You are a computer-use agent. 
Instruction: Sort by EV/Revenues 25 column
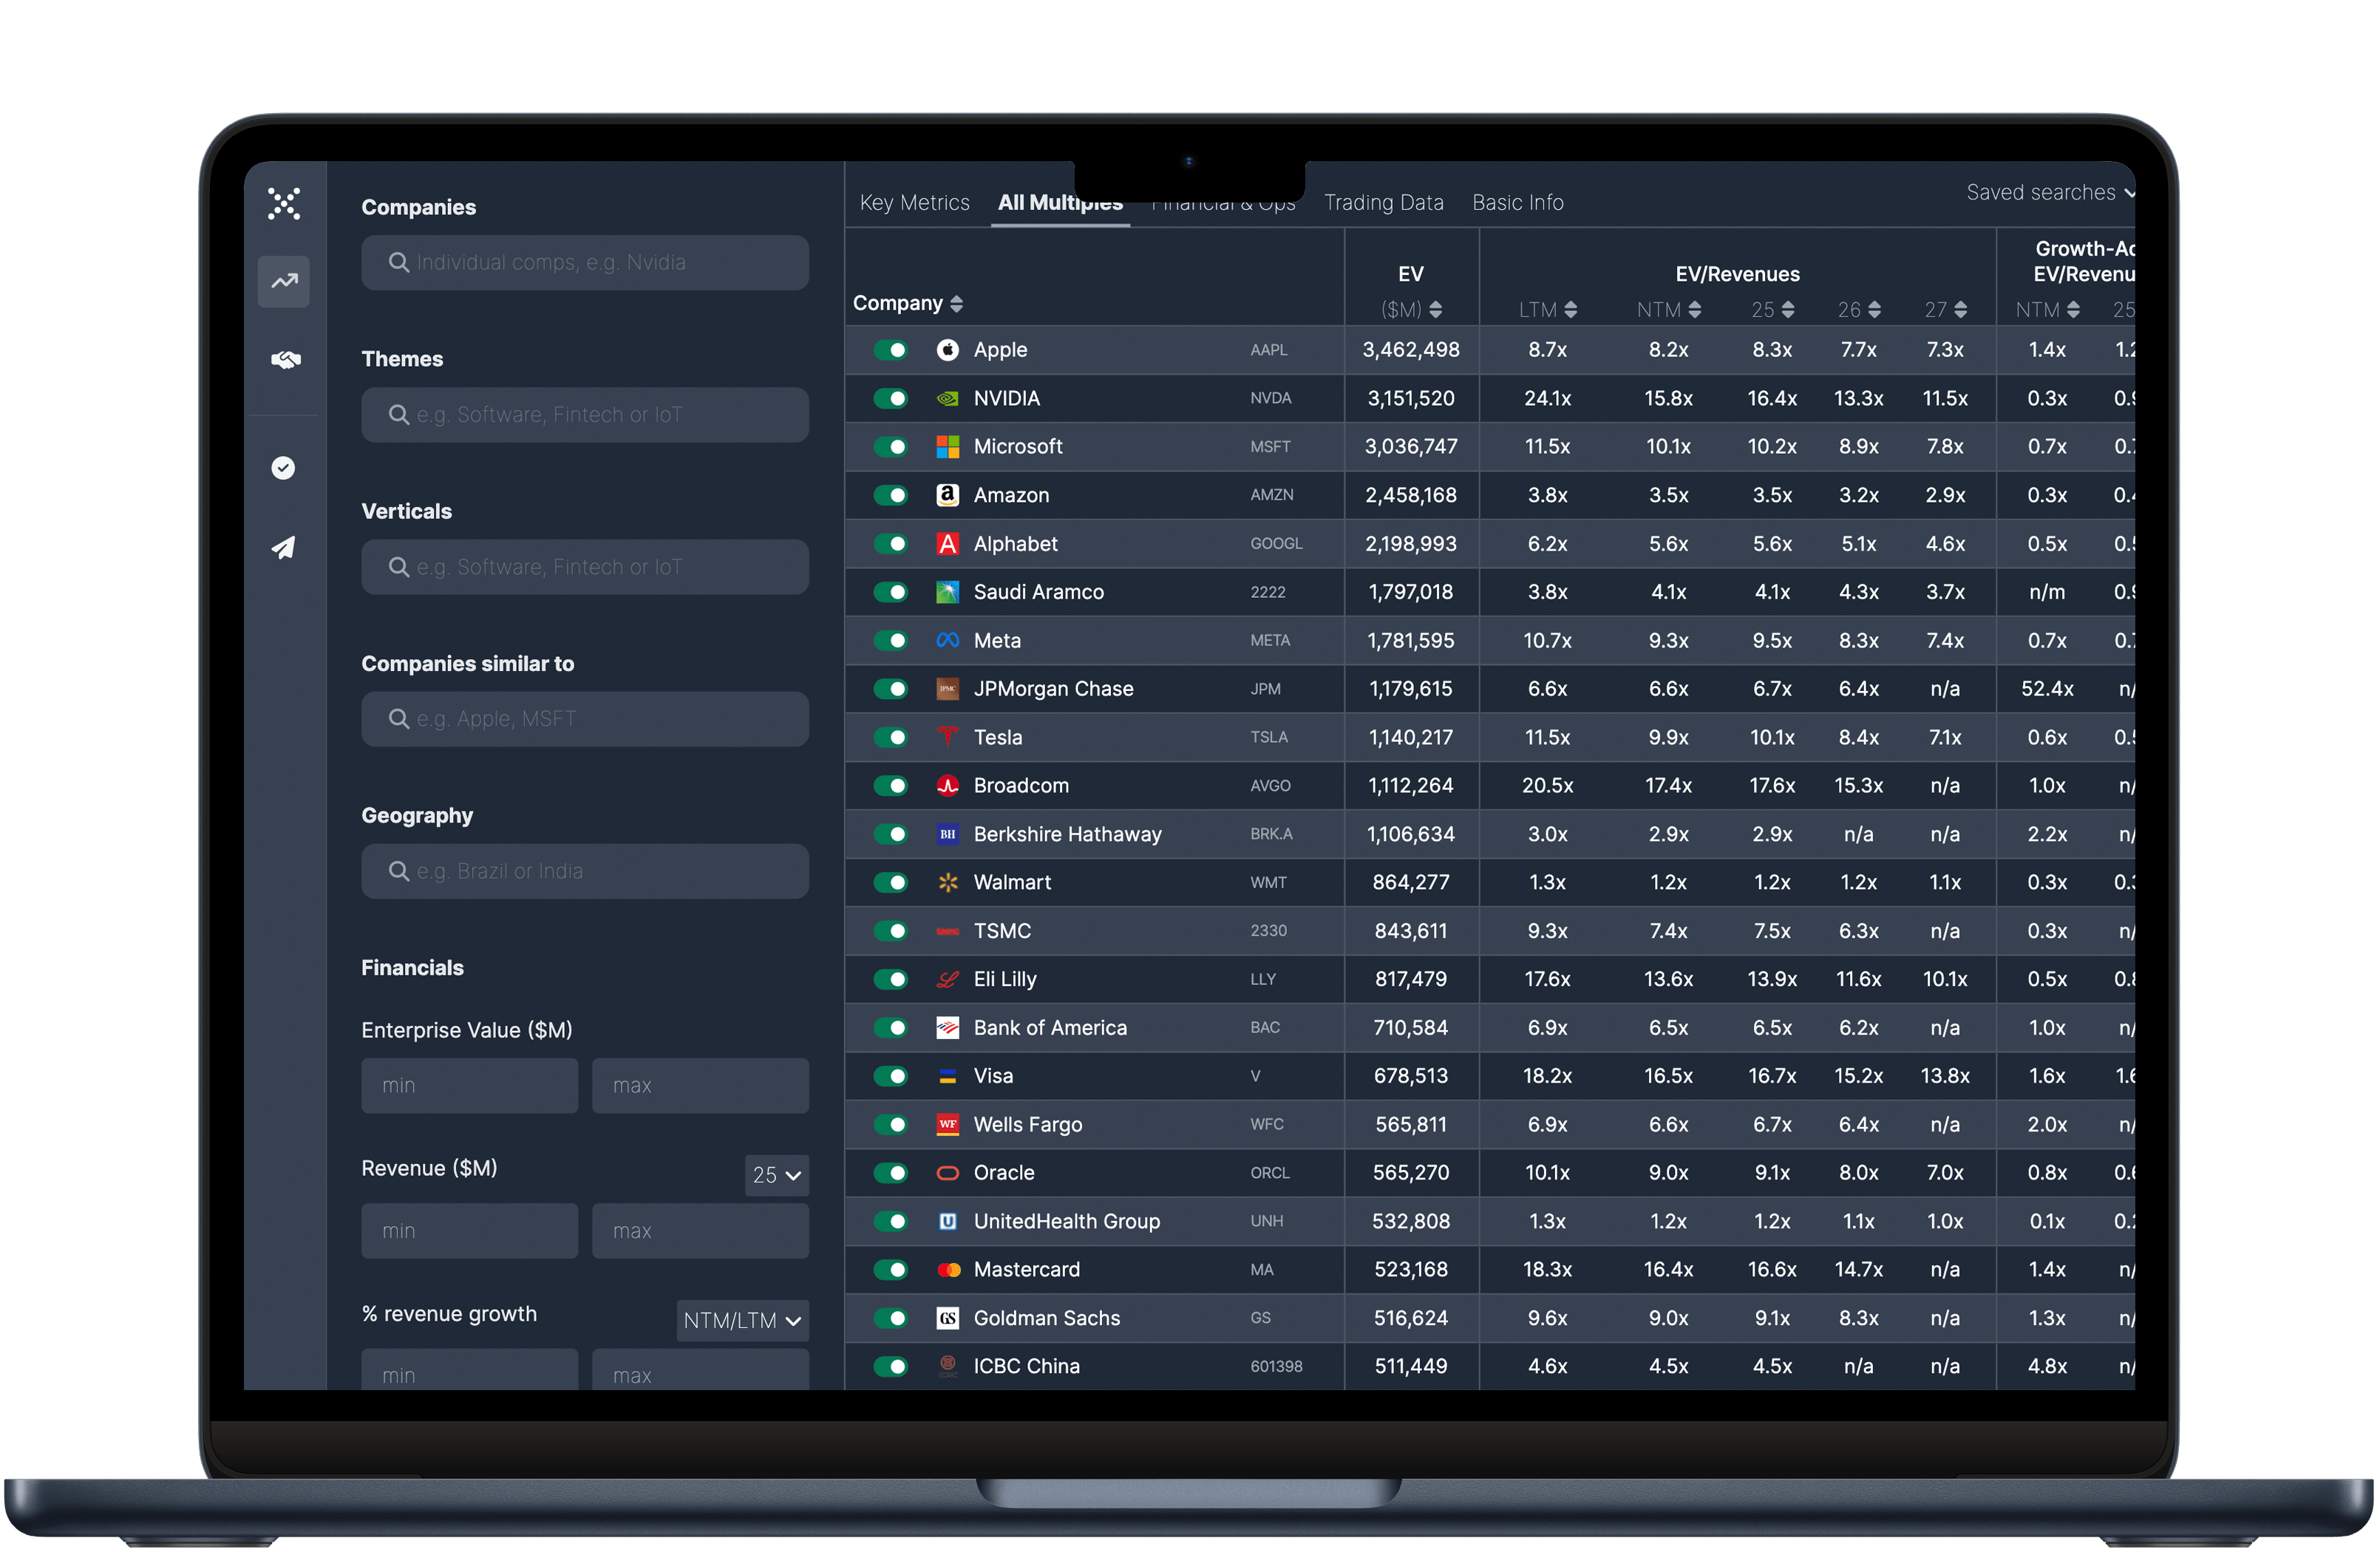tap(1772, 310)
